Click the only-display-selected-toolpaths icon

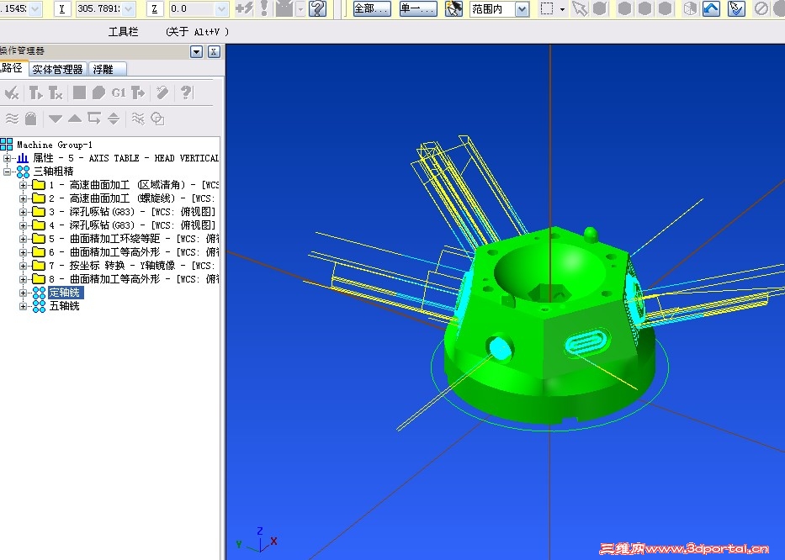pyautogui.click(x=138, y=119)
